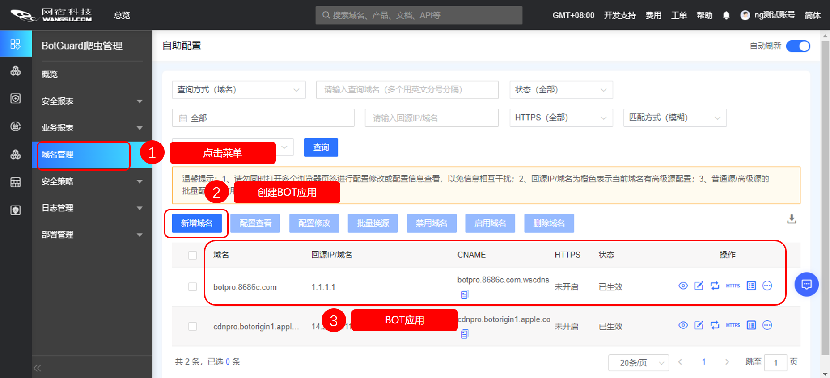The width and height of the screenshot is (830, 378).
Task: Open more actions for cdnpro.botorigin1 row
Action: click(767, 325)
